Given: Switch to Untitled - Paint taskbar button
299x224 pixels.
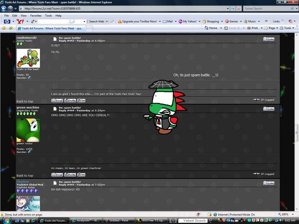Looking at the screenshot, I should pyautogui.click(x=119, y=221).
